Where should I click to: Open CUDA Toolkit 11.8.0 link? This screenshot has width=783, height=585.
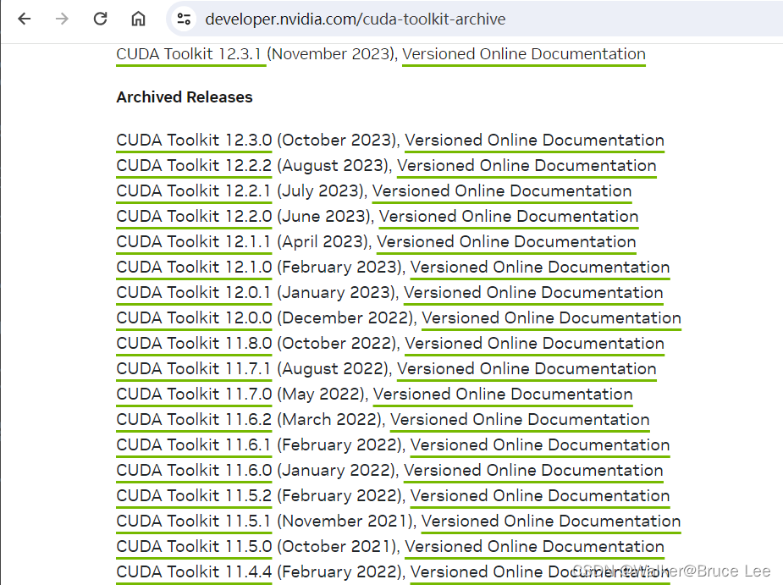(194, 344)
